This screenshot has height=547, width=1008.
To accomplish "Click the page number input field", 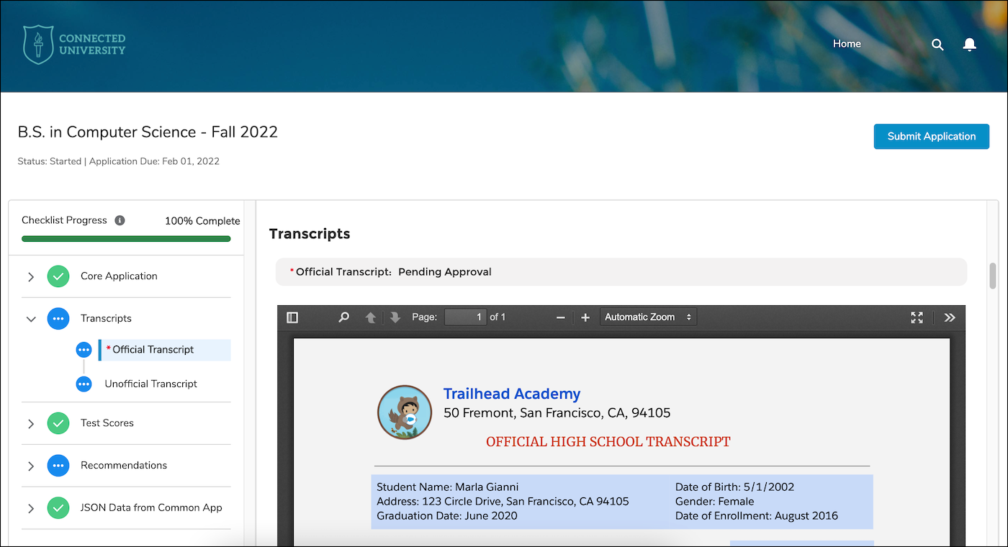I will 465,317.
